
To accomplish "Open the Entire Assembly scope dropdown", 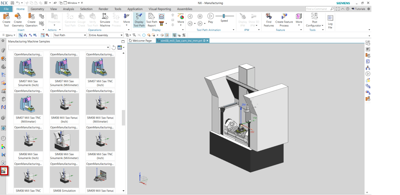I will click(x=121, y=35).
